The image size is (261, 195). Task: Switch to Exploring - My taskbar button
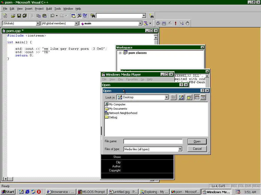[154, 192]
